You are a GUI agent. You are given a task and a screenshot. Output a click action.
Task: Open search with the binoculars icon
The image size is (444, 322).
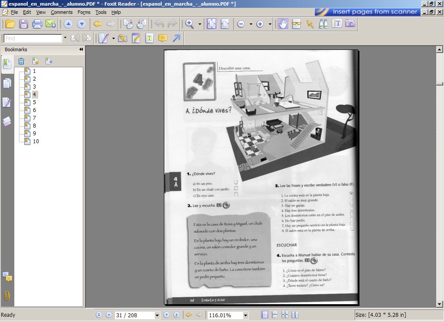[x=323, y=24]
